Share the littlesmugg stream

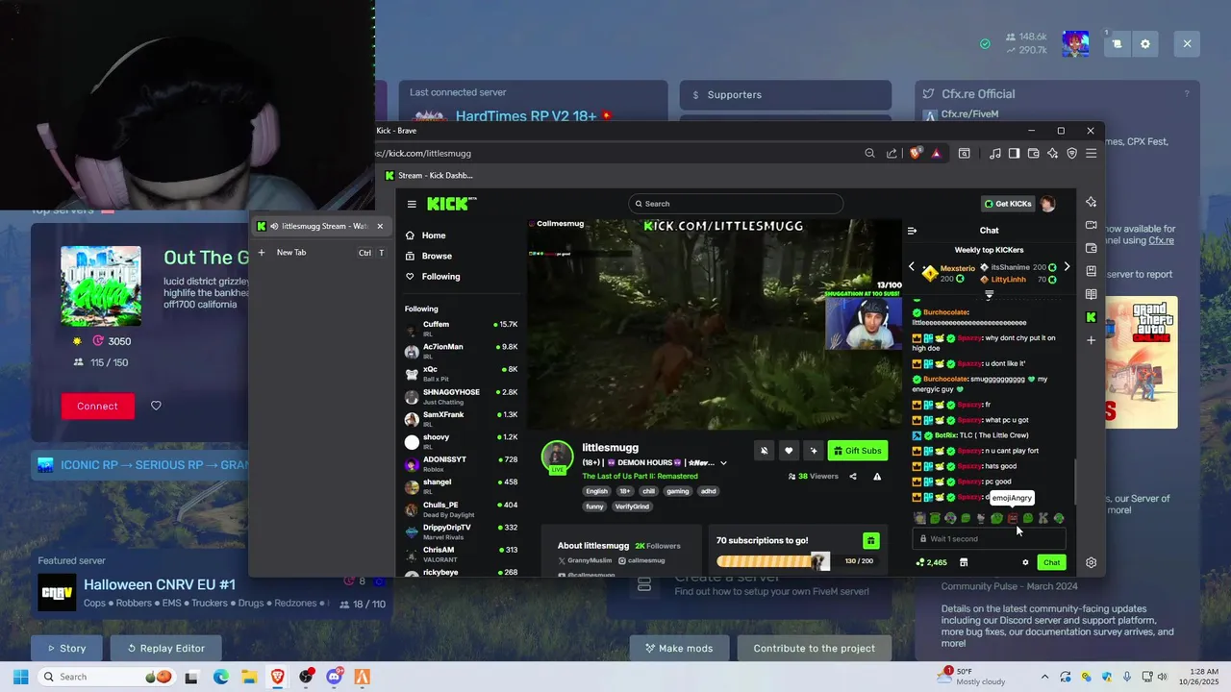[x=853, y=476]
